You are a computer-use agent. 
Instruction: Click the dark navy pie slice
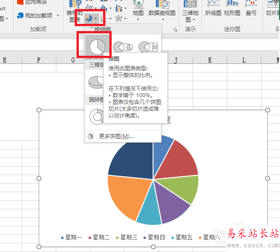[134, 161]
